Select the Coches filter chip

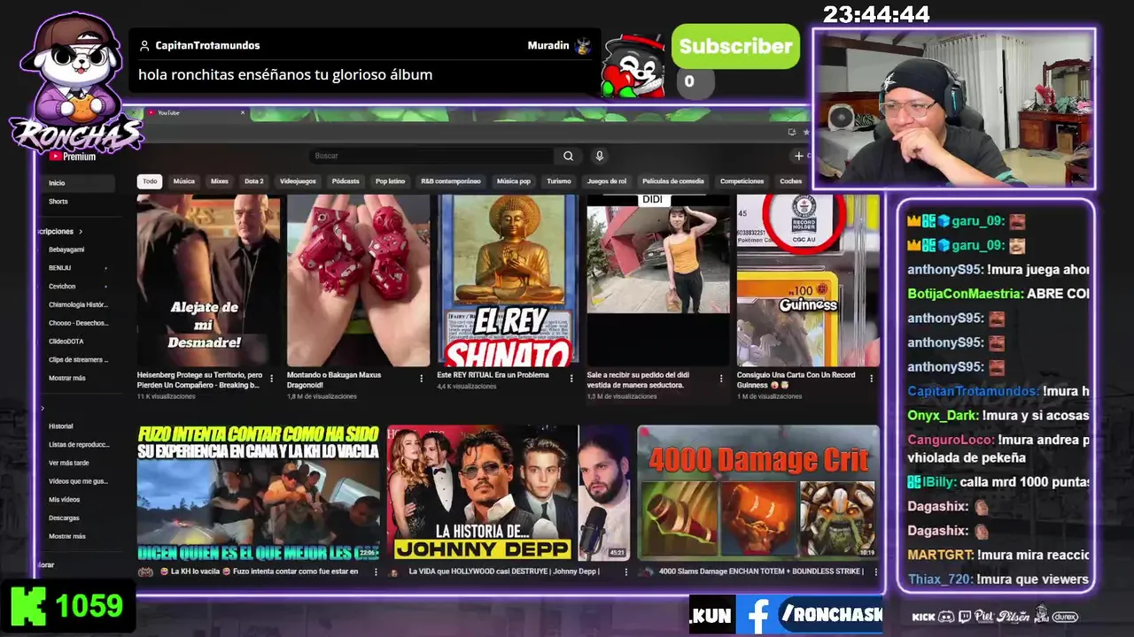(791, 181)
